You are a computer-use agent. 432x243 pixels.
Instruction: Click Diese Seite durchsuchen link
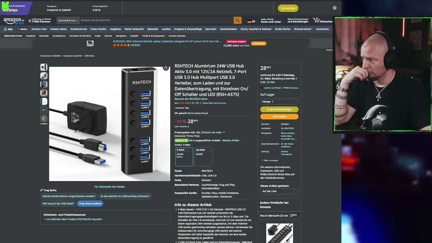(x=214, y=103)
